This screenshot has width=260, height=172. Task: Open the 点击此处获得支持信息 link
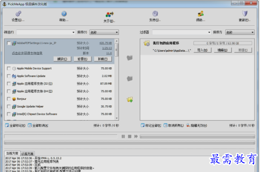[27, 53]
